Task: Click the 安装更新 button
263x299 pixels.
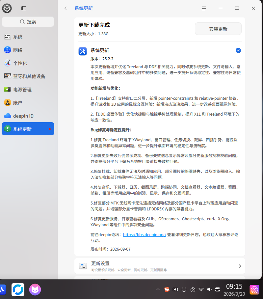Action: [218, 29]
